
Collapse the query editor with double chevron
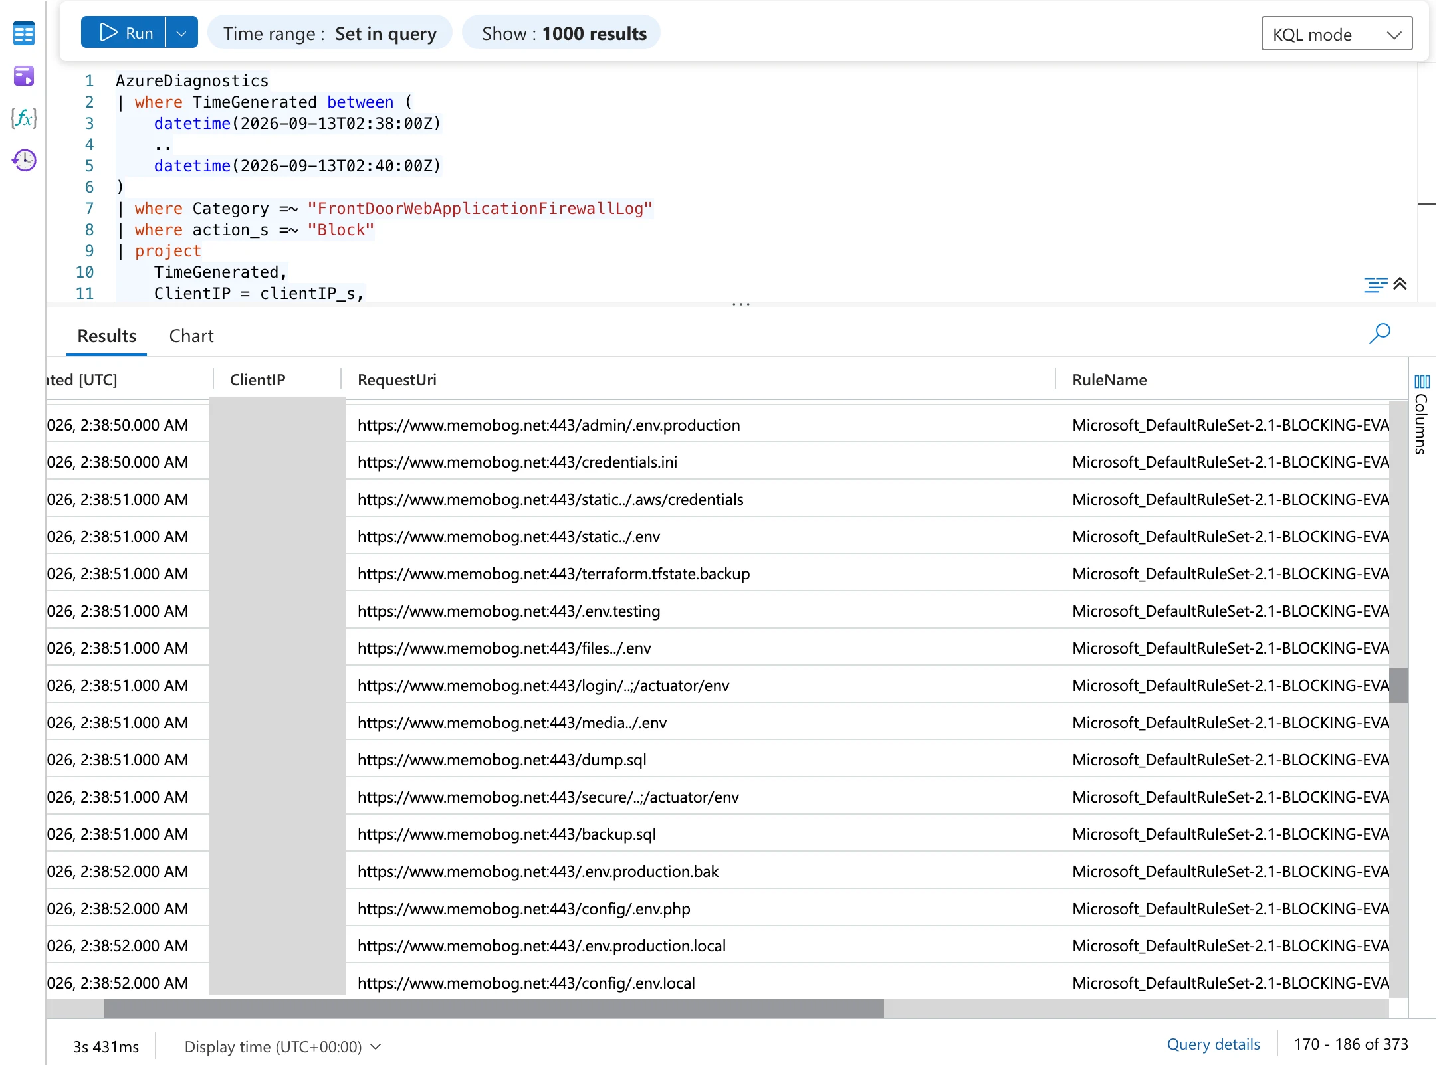coord(1400,284)
